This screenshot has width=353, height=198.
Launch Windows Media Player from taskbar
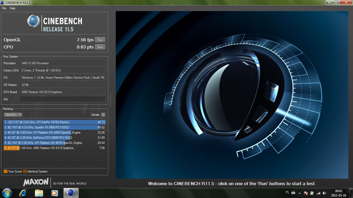pos(55,193)
